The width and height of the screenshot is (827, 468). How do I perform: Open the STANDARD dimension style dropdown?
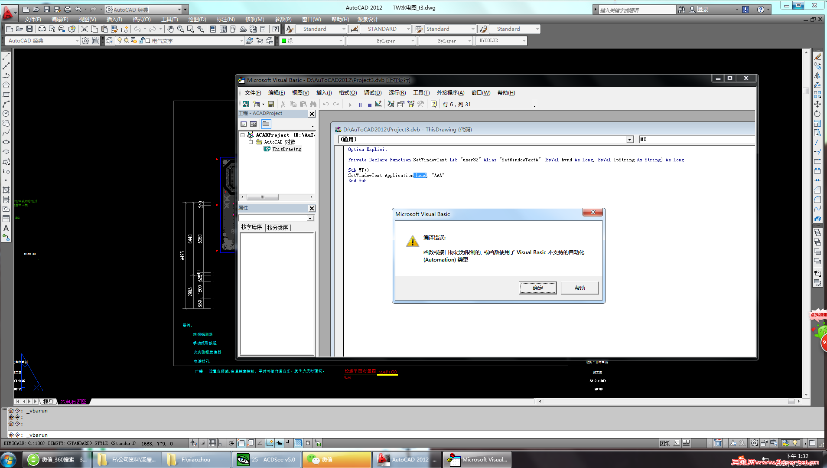(x=386, y=29)
